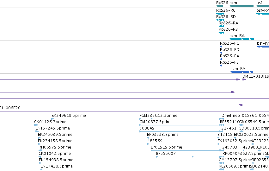
Task: Click the RpS26-RC transcript glyph
Action: pyautogui.click(x=220, y=14)
